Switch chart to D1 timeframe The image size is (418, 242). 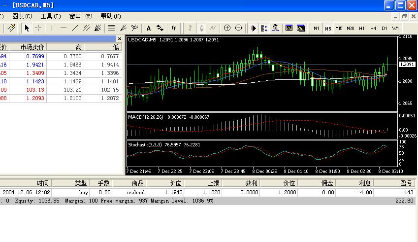coord(384,28)
